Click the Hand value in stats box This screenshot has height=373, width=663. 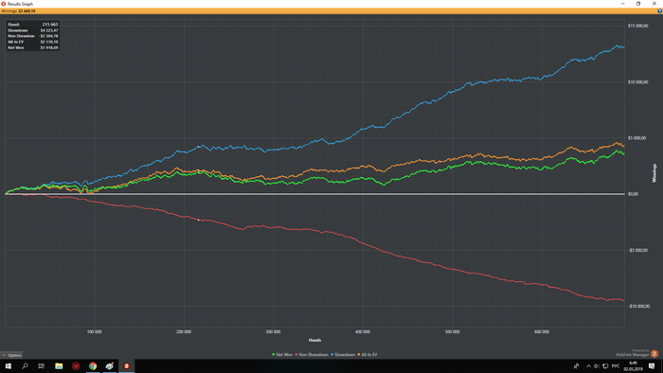50,25
